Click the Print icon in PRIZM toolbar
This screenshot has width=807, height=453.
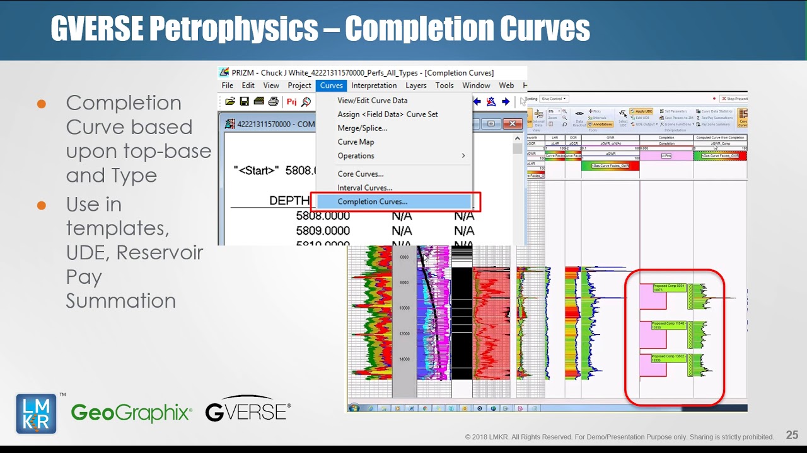[x=273, y=101]
